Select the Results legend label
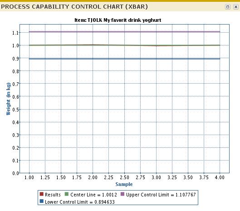Image resolution: width=240 pixels, height=211 pixels. point(53,195)
